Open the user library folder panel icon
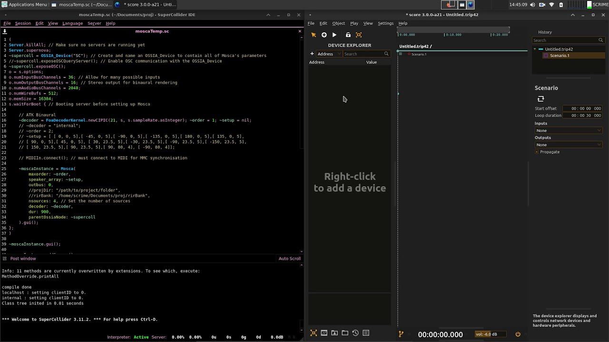This screenshot has height=342, width=609. [334, 333]
